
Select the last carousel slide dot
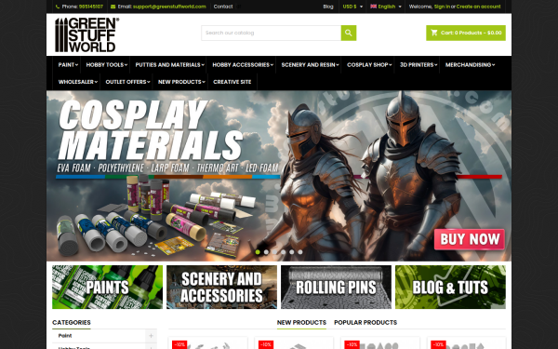point(300,252)
